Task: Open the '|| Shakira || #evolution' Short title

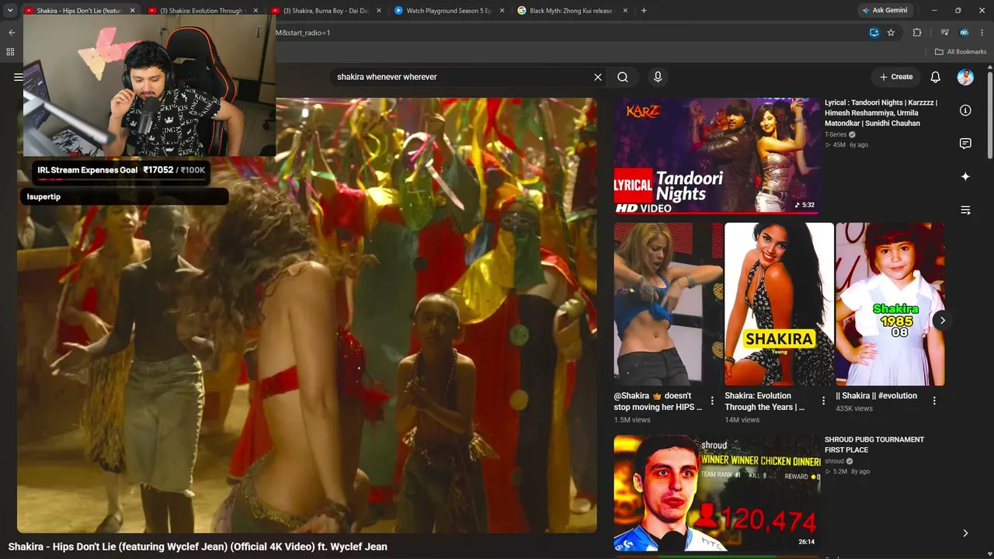Action: [877, 396]
